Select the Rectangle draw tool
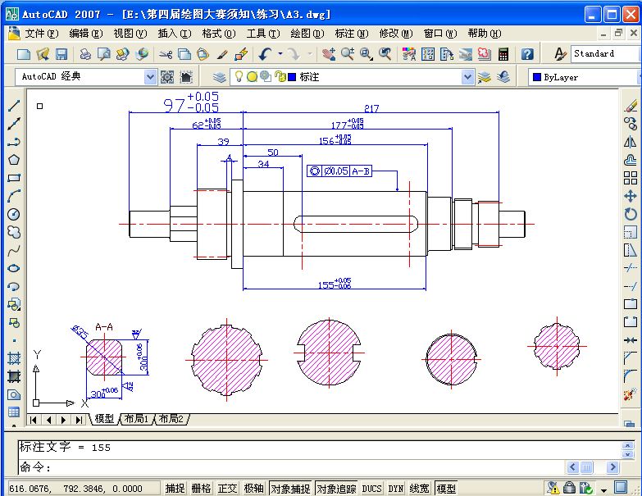 pos(14,178)
